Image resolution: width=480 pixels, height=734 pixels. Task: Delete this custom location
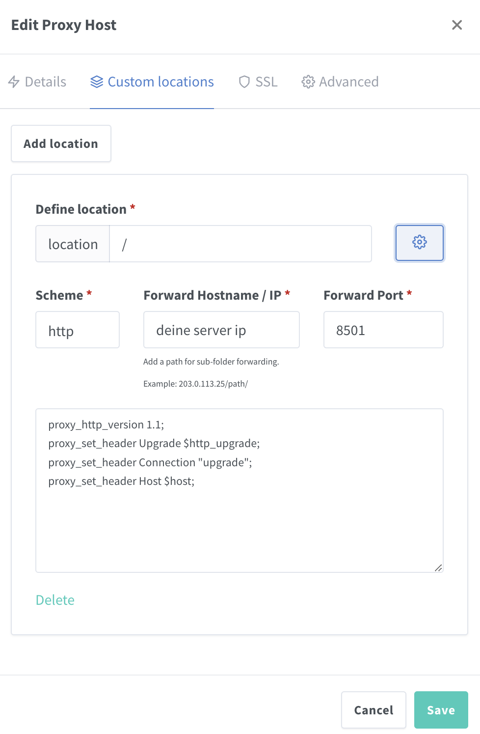point(55,600)
